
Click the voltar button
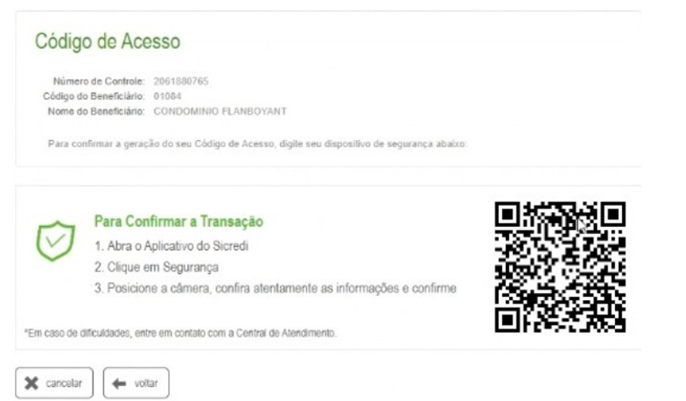(x=136, y=383)
